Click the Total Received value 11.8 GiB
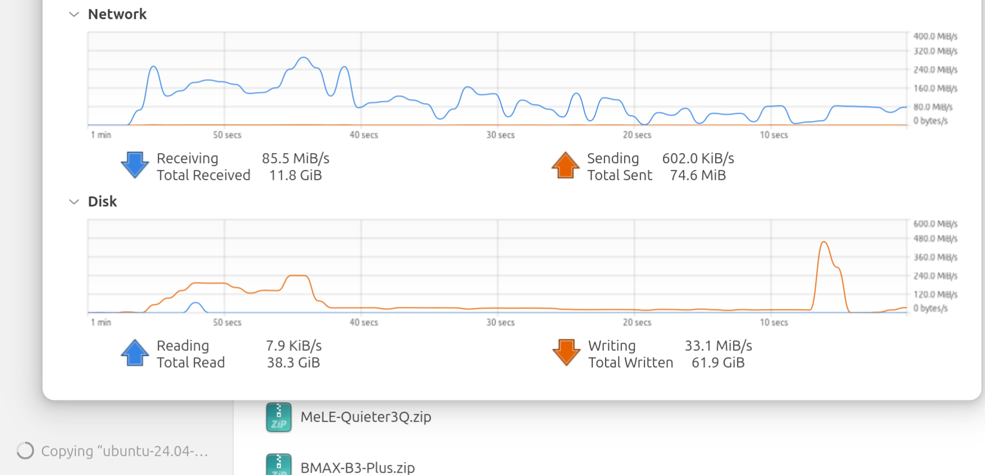985x475 pixels. [295, 175]
